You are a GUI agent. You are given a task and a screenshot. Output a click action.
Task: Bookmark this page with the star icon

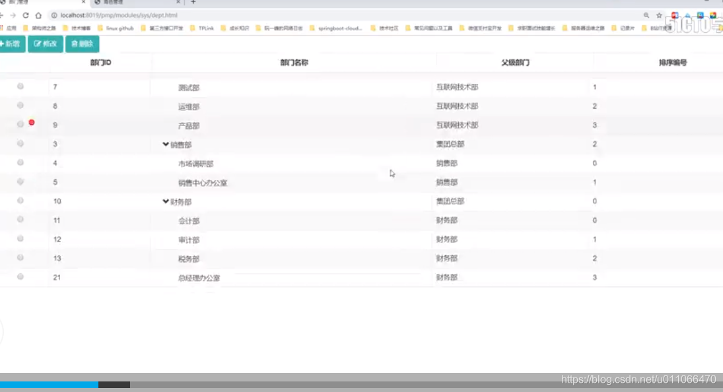point(660,15)
